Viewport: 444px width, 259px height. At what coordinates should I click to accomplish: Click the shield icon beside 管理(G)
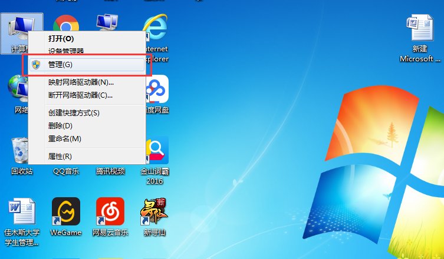pos(36,65)
